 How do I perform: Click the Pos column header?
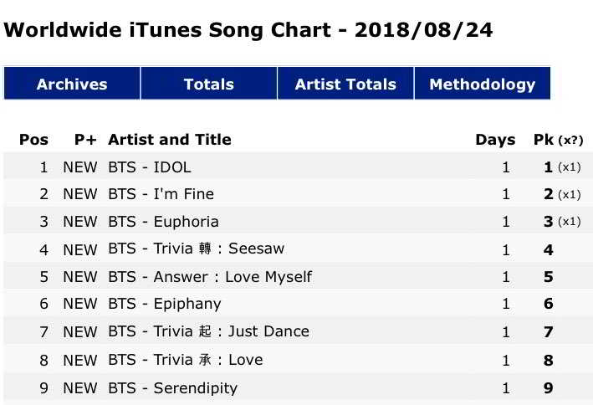tap(34, 140)
